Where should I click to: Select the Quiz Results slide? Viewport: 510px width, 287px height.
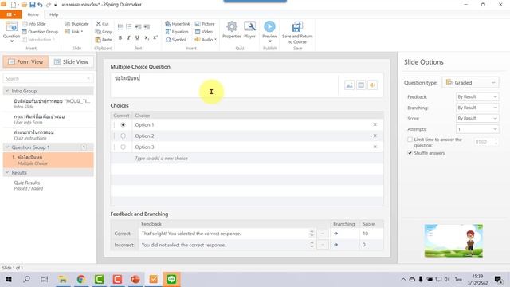[x=48, y=185]
